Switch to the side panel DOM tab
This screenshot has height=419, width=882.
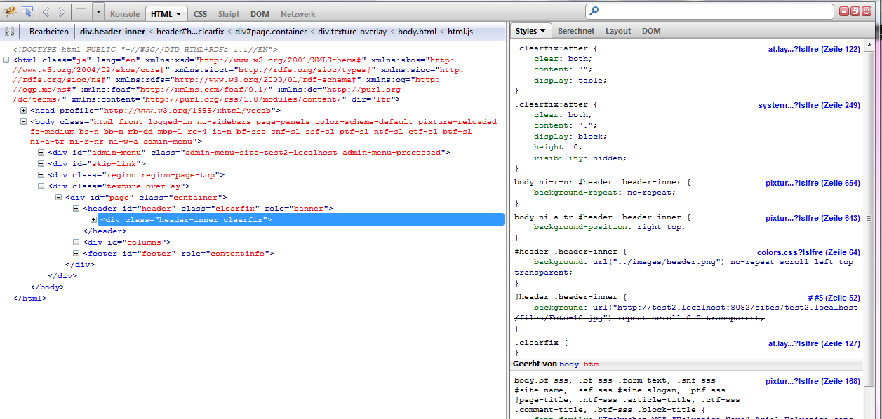pos(651,31)
